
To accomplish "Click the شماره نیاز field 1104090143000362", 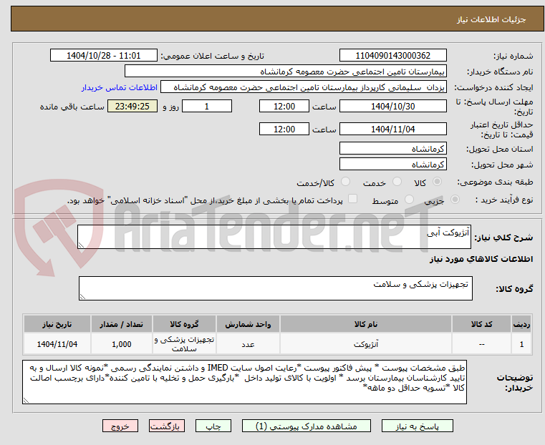I will [x=392, y=56].
